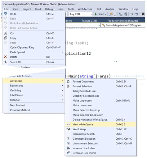This screenshot has width=147, height=158.
Task: Toggle View White Space option
Action: coord(100,124)
